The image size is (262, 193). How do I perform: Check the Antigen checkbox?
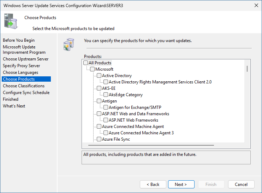click(x=99, y=101)
